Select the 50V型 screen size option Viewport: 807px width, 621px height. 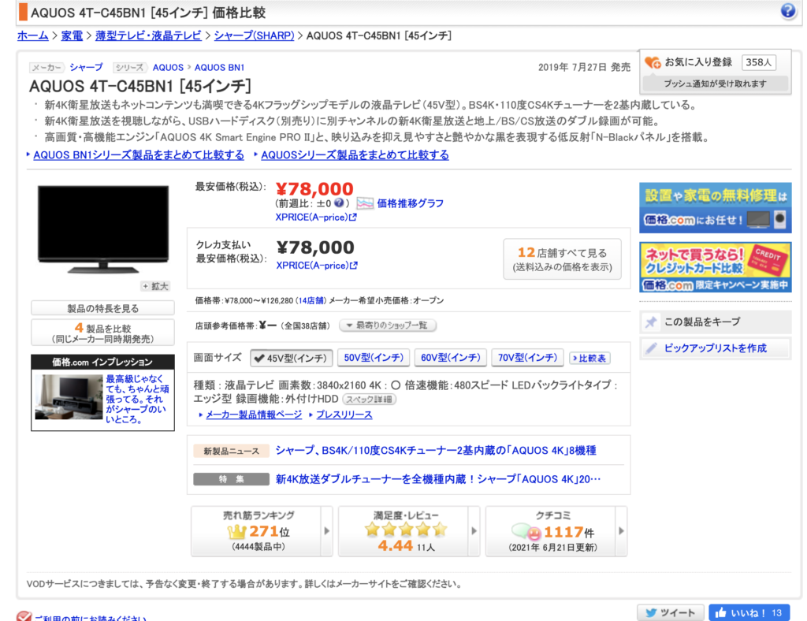click(374, 358)
